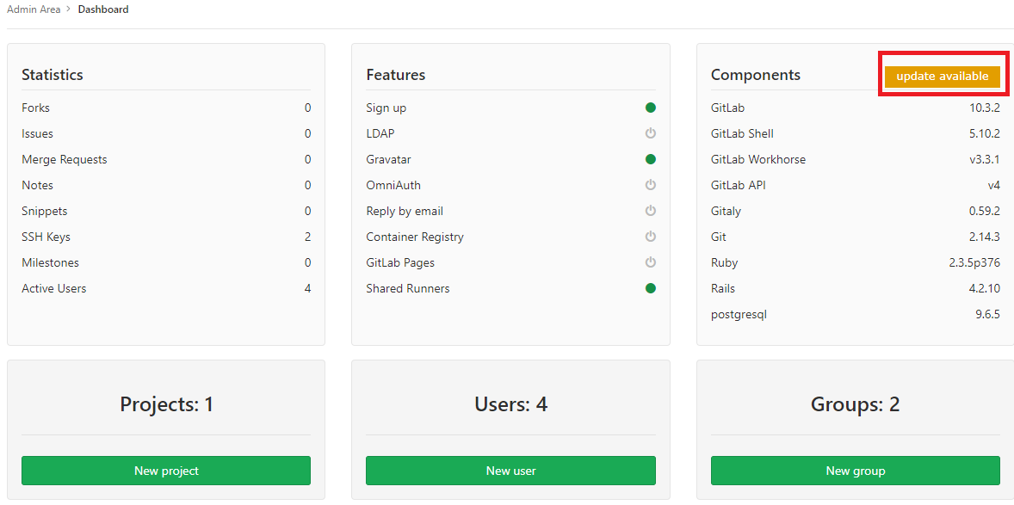This screenshot has width=1014, height=505.
Task: Click the New group button
Action: point(856,471)
